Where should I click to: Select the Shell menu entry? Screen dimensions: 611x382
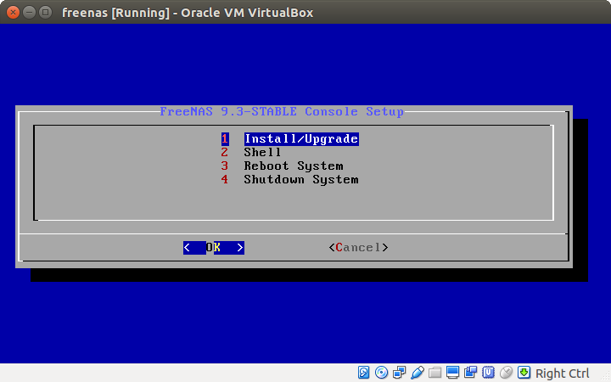click(262, 153)
